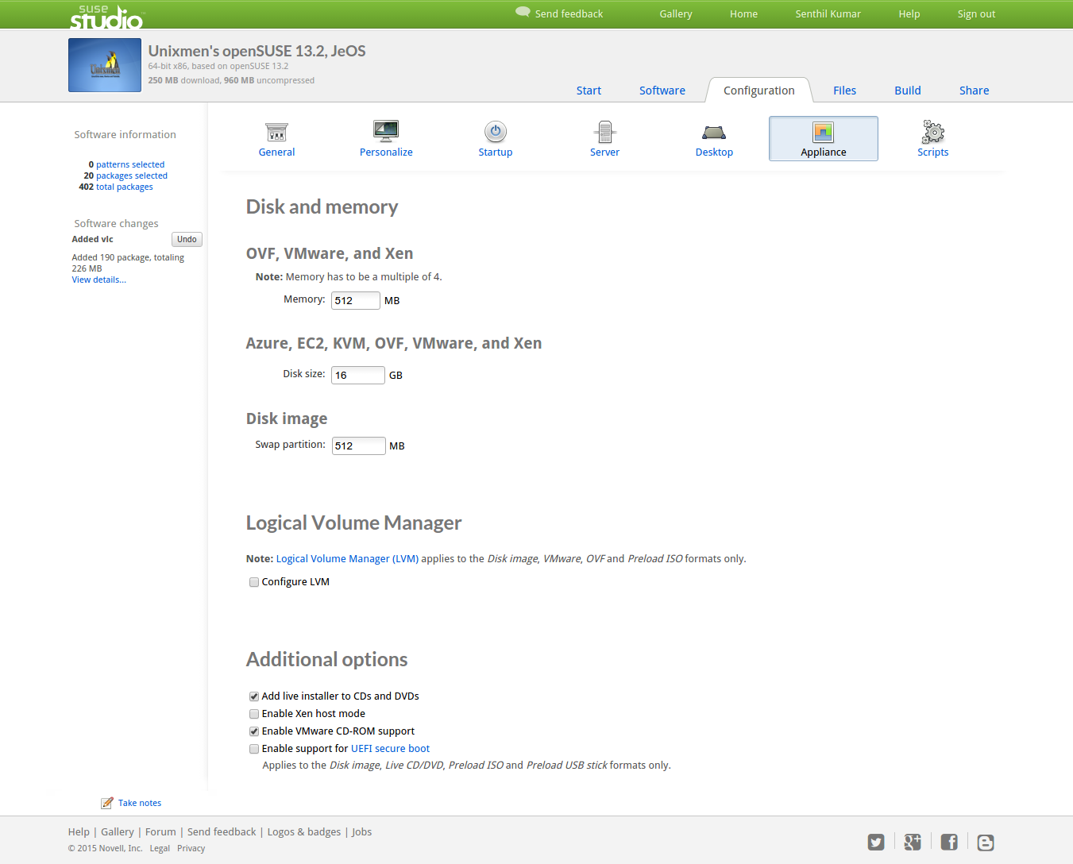This screenshot has height=864, width=1073.
Task: Open the Startup settings icon
Action: 496,132
